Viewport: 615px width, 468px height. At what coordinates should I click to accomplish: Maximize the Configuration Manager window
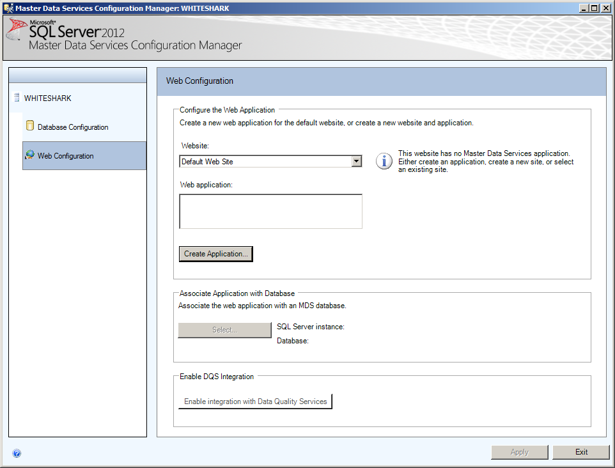594,8
